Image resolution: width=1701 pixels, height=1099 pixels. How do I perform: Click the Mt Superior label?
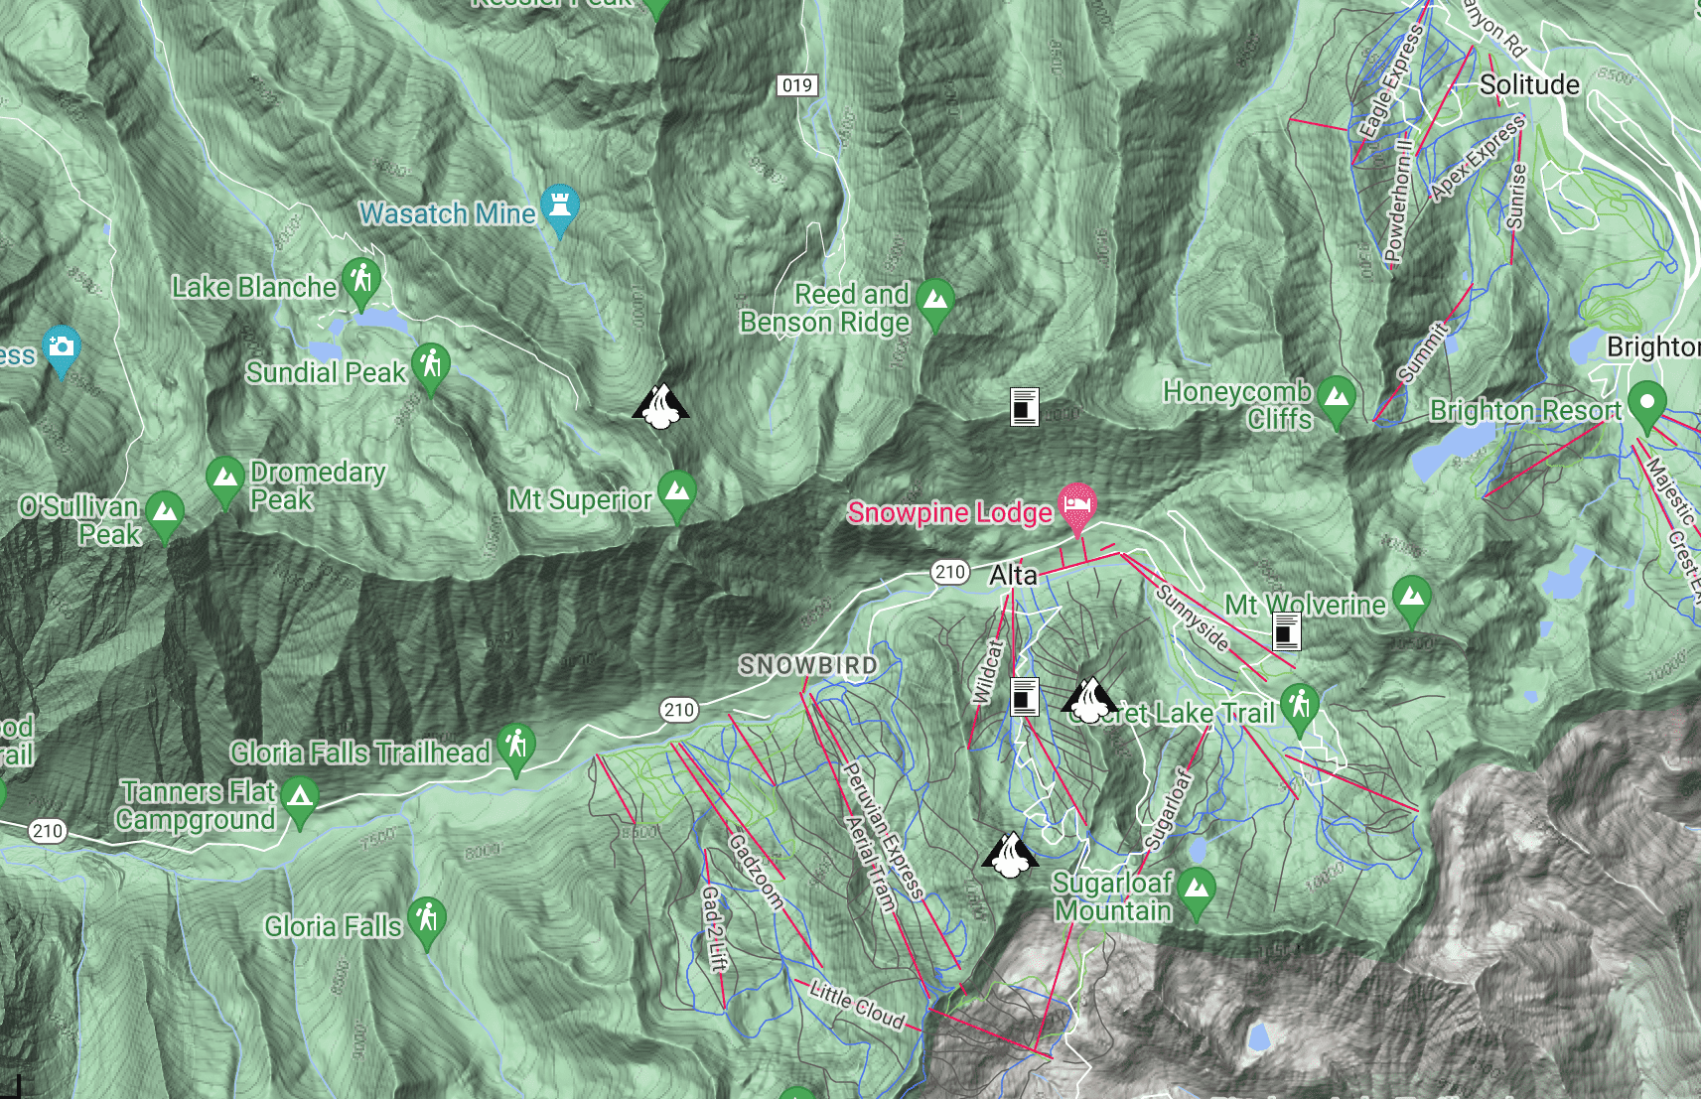point(580,500)
